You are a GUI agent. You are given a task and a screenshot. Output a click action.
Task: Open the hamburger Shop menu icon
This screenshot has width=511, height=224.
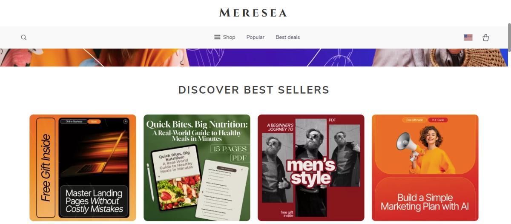(217, 37)
